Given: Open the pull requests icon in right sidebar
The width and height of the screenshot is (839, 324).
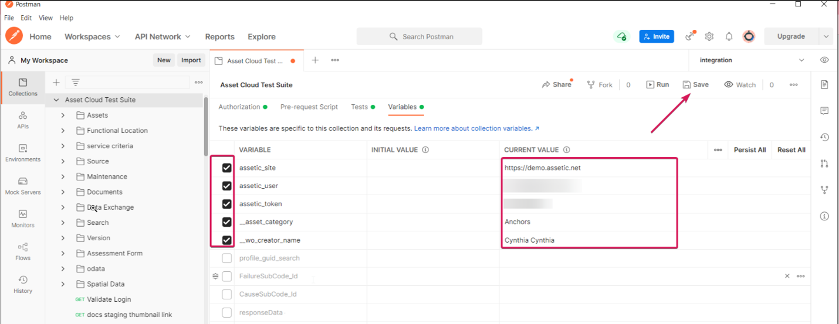Looking at the screenshot, I should click(824, 163).
